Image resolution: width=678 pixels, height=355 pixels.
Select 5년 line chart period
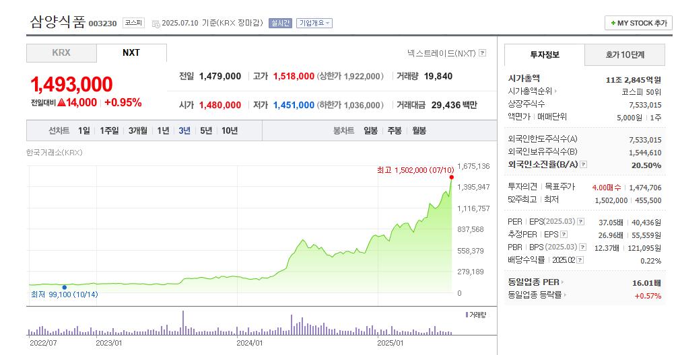(x=206, y=130)
